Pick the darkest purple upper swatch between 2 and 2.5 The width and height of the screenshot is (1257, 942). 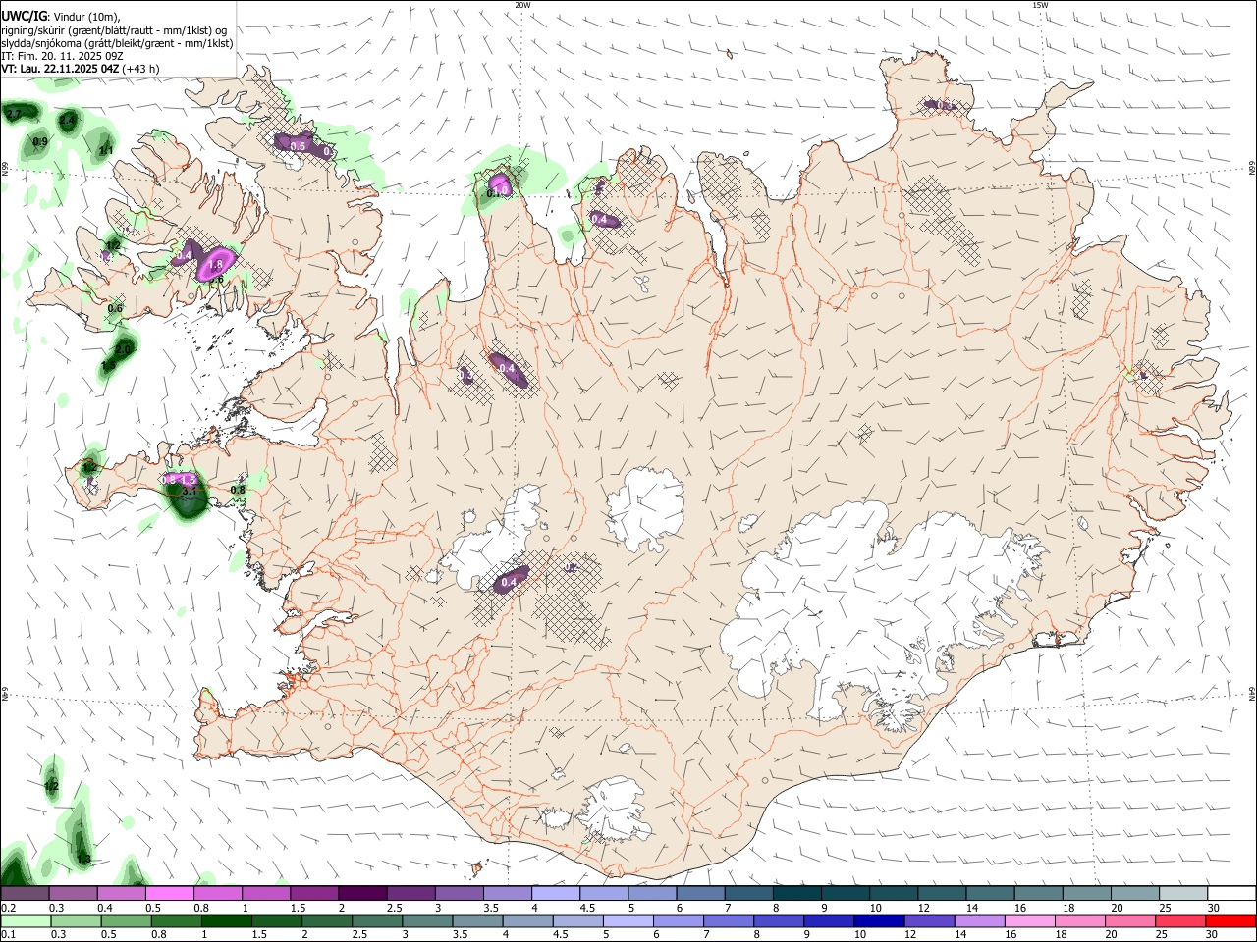(x=362, y=893)
